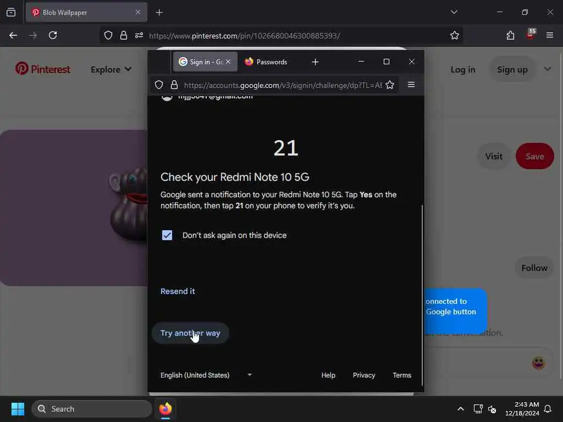Add new tab in sign-in popup window
Screen dimensions: 563x422
tap(315, 62)
